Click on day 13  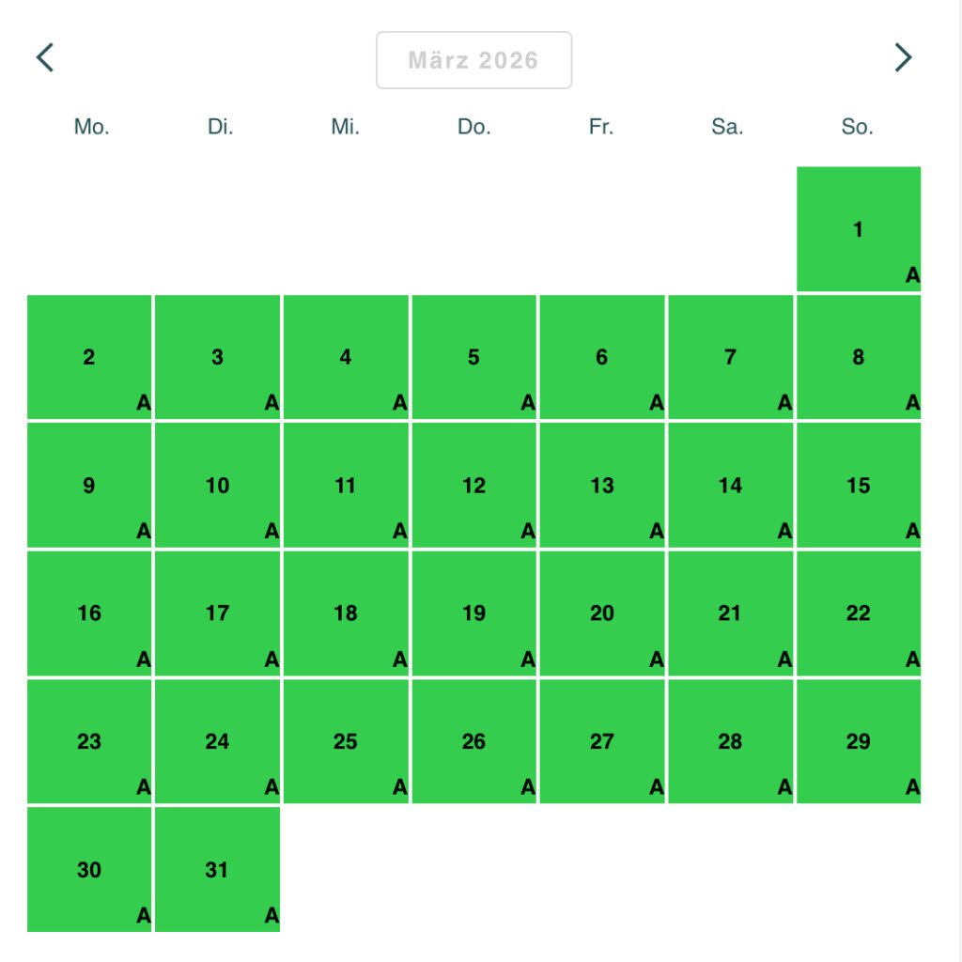tap(601, 486)
